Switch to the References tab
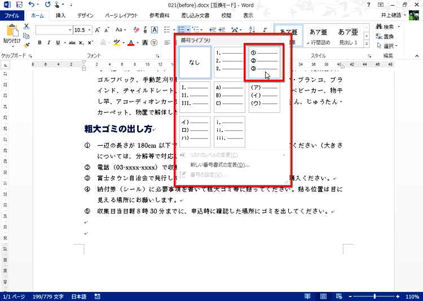Screen dimensions: 423x301 tap(159, 15)
